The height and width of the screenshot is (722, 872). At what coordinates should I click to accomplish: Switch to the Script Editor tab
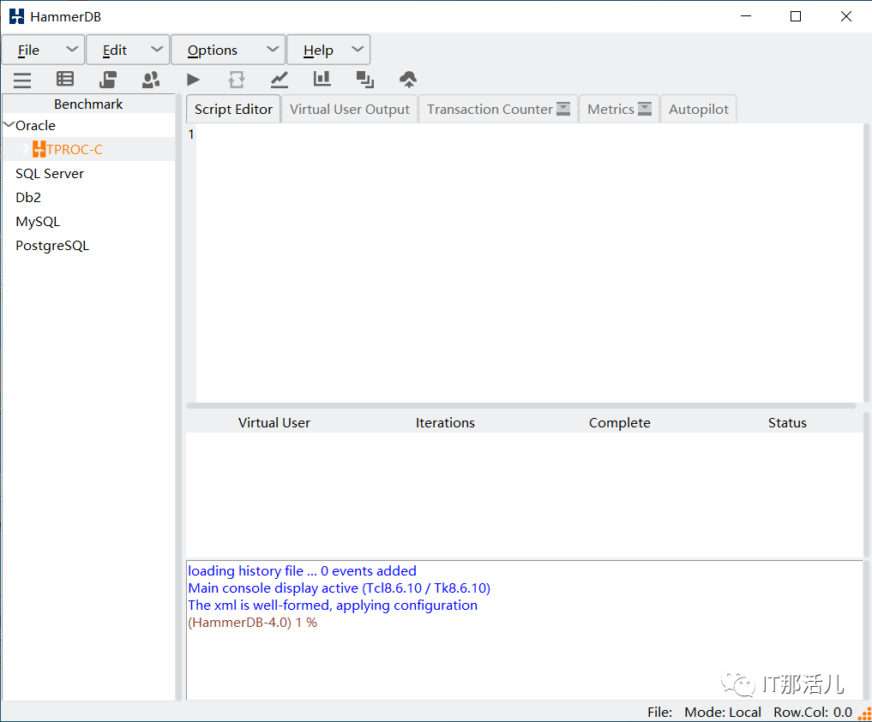click(233, 109)
